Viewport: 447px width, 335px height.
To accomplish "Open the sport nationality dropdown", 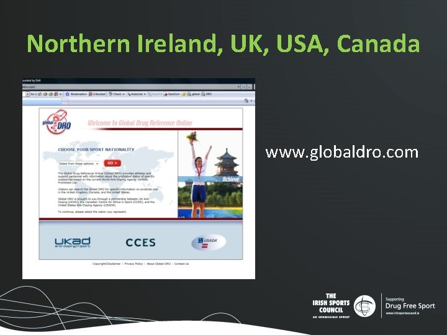I will point(78,164).
